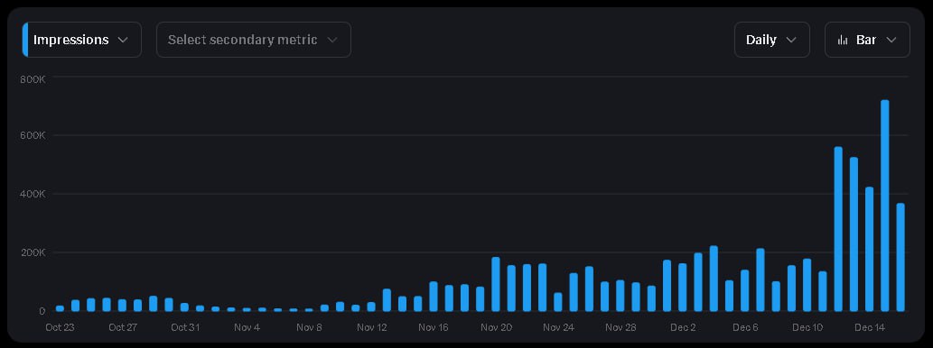Open the Impressions metric dropdown
This screenshot has width=933, height=348.
click(x=82, y=40)
